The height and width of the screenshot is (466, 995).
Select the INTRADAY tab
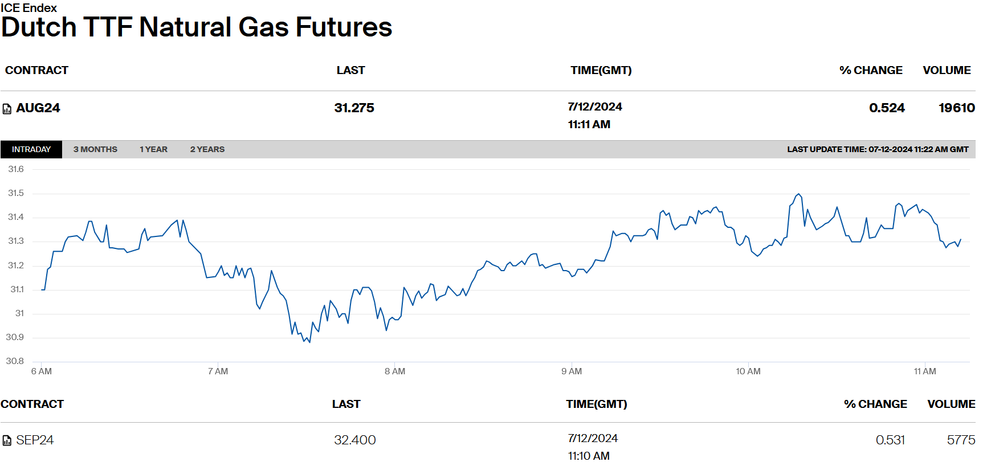coord(31,149)
